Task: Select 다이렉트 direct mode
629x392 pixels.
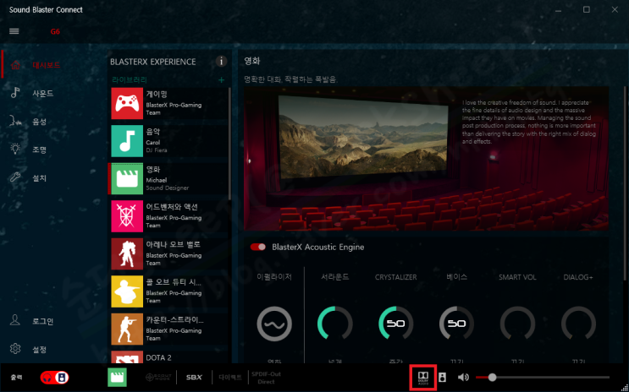Action: [x=230, y=377]
